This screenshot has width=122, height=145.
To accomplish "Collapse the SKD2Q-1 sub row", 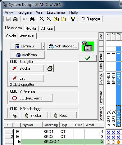I will point(20,141).
